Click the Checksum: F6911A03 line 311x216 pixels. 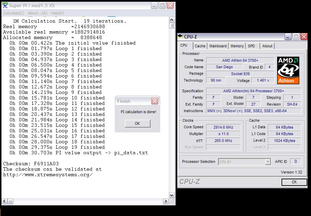(31, 164)
